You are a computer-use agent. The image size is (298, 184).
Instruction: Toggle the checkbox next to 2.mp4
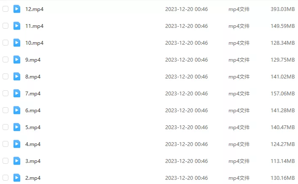click(5, 178)
